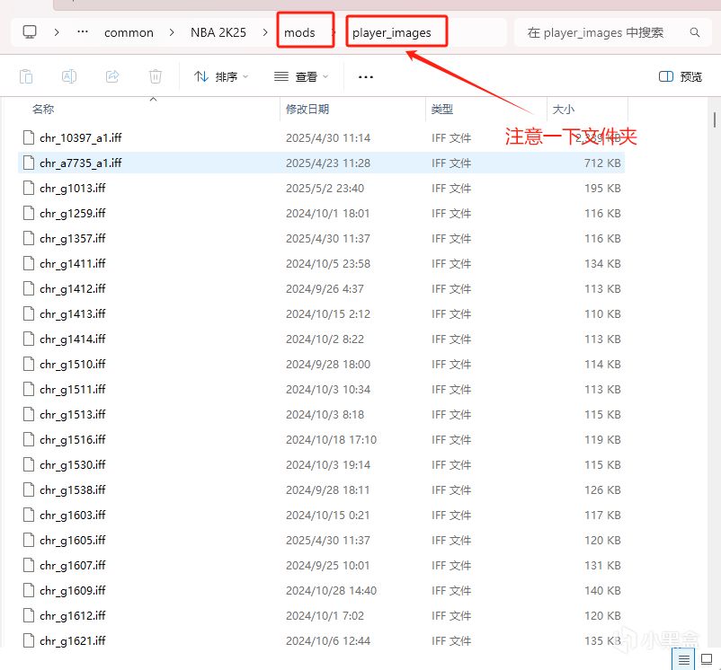Click the 712 KB size cell
The height and width of the screenshot is (670, 721).
pyautogui.click(x=602, y=163)
